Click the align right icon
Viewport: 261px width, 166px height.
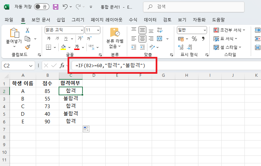click(151, 39)
